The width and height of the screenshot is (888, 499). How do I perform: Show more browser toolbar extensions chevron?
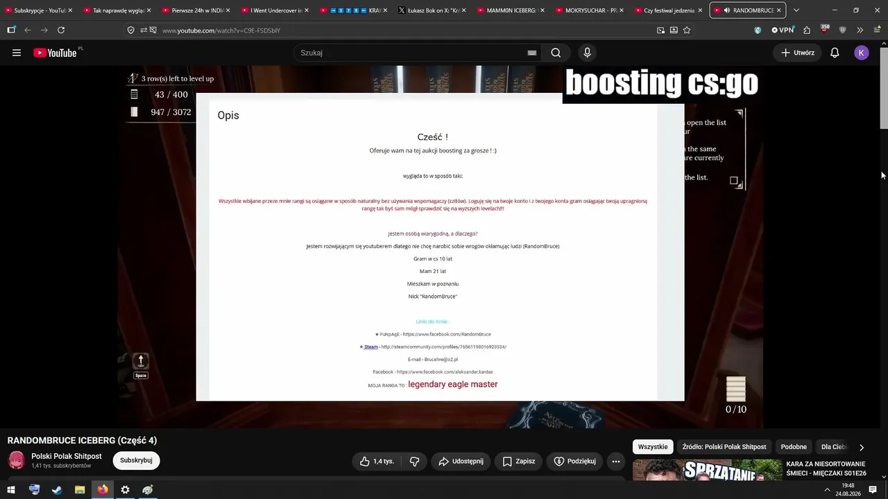pyautogui.click(x=860, y=30)
